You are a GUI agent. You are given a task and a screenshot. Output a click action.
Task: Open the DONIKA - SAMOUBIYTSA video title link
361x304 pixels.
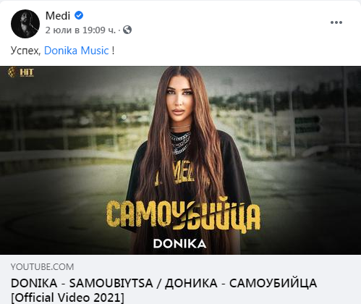click(163, 283)
